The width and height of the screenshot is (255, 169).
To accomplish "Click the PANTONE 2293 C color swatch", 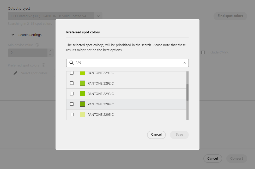I will (x=82, y=94).
